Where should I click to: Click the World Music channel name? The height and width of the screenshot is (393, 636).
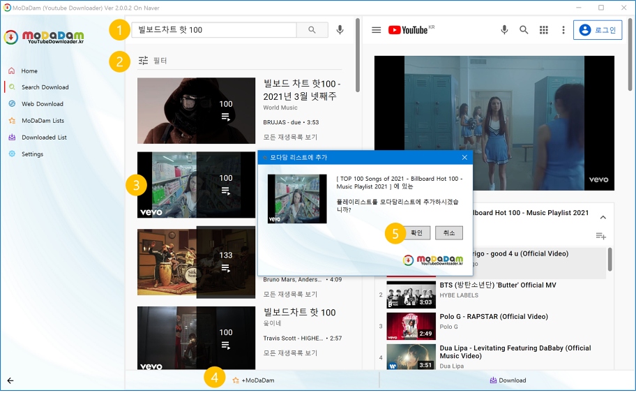tap(280, 107)
